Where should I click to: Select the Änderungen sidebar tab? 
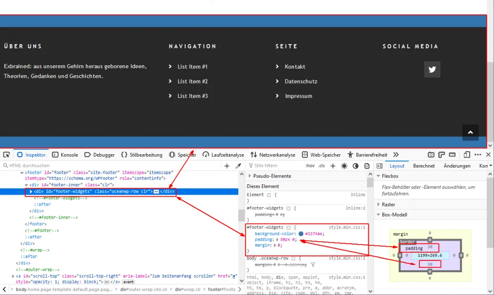point(457,166)
